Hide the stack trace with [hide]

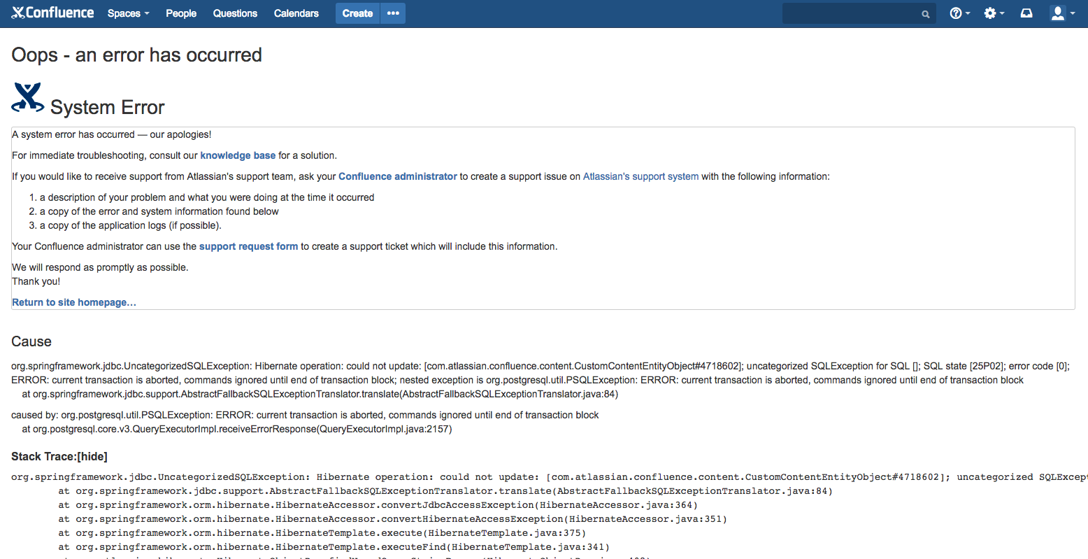tap(92, 456)
